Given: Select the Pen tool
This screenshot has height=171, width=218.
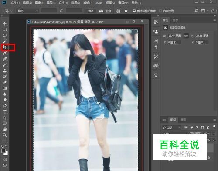Looking at the screenshot, I should pyautogui.click(x=5, y=106).
